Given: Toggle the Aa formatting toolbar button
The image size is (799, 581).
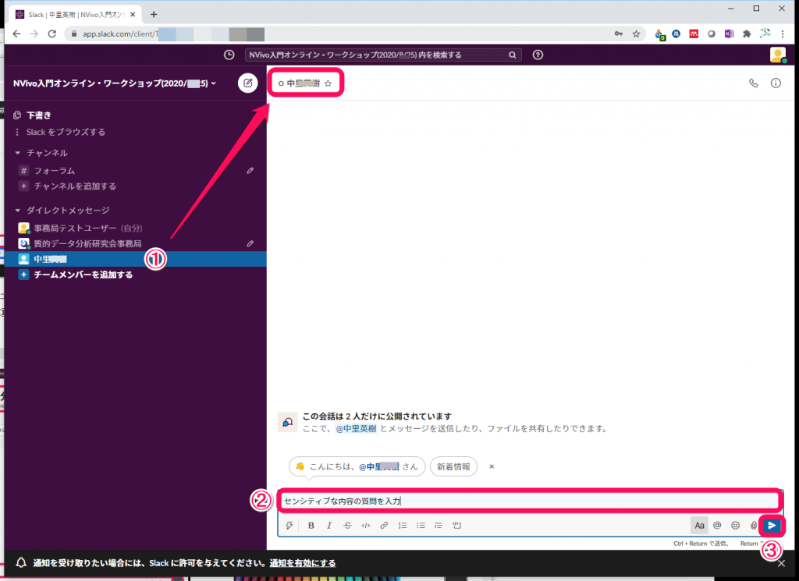Looking at the screenshot, I should pos(699,526).
